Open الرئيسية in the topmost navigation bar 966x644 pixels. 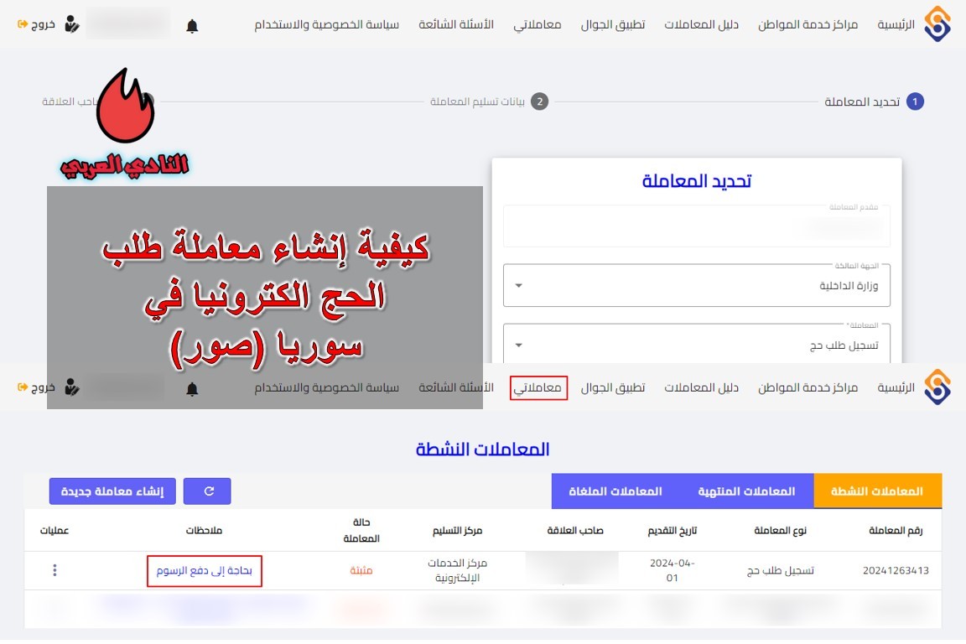pyautogui.click(x=896, y=24)
